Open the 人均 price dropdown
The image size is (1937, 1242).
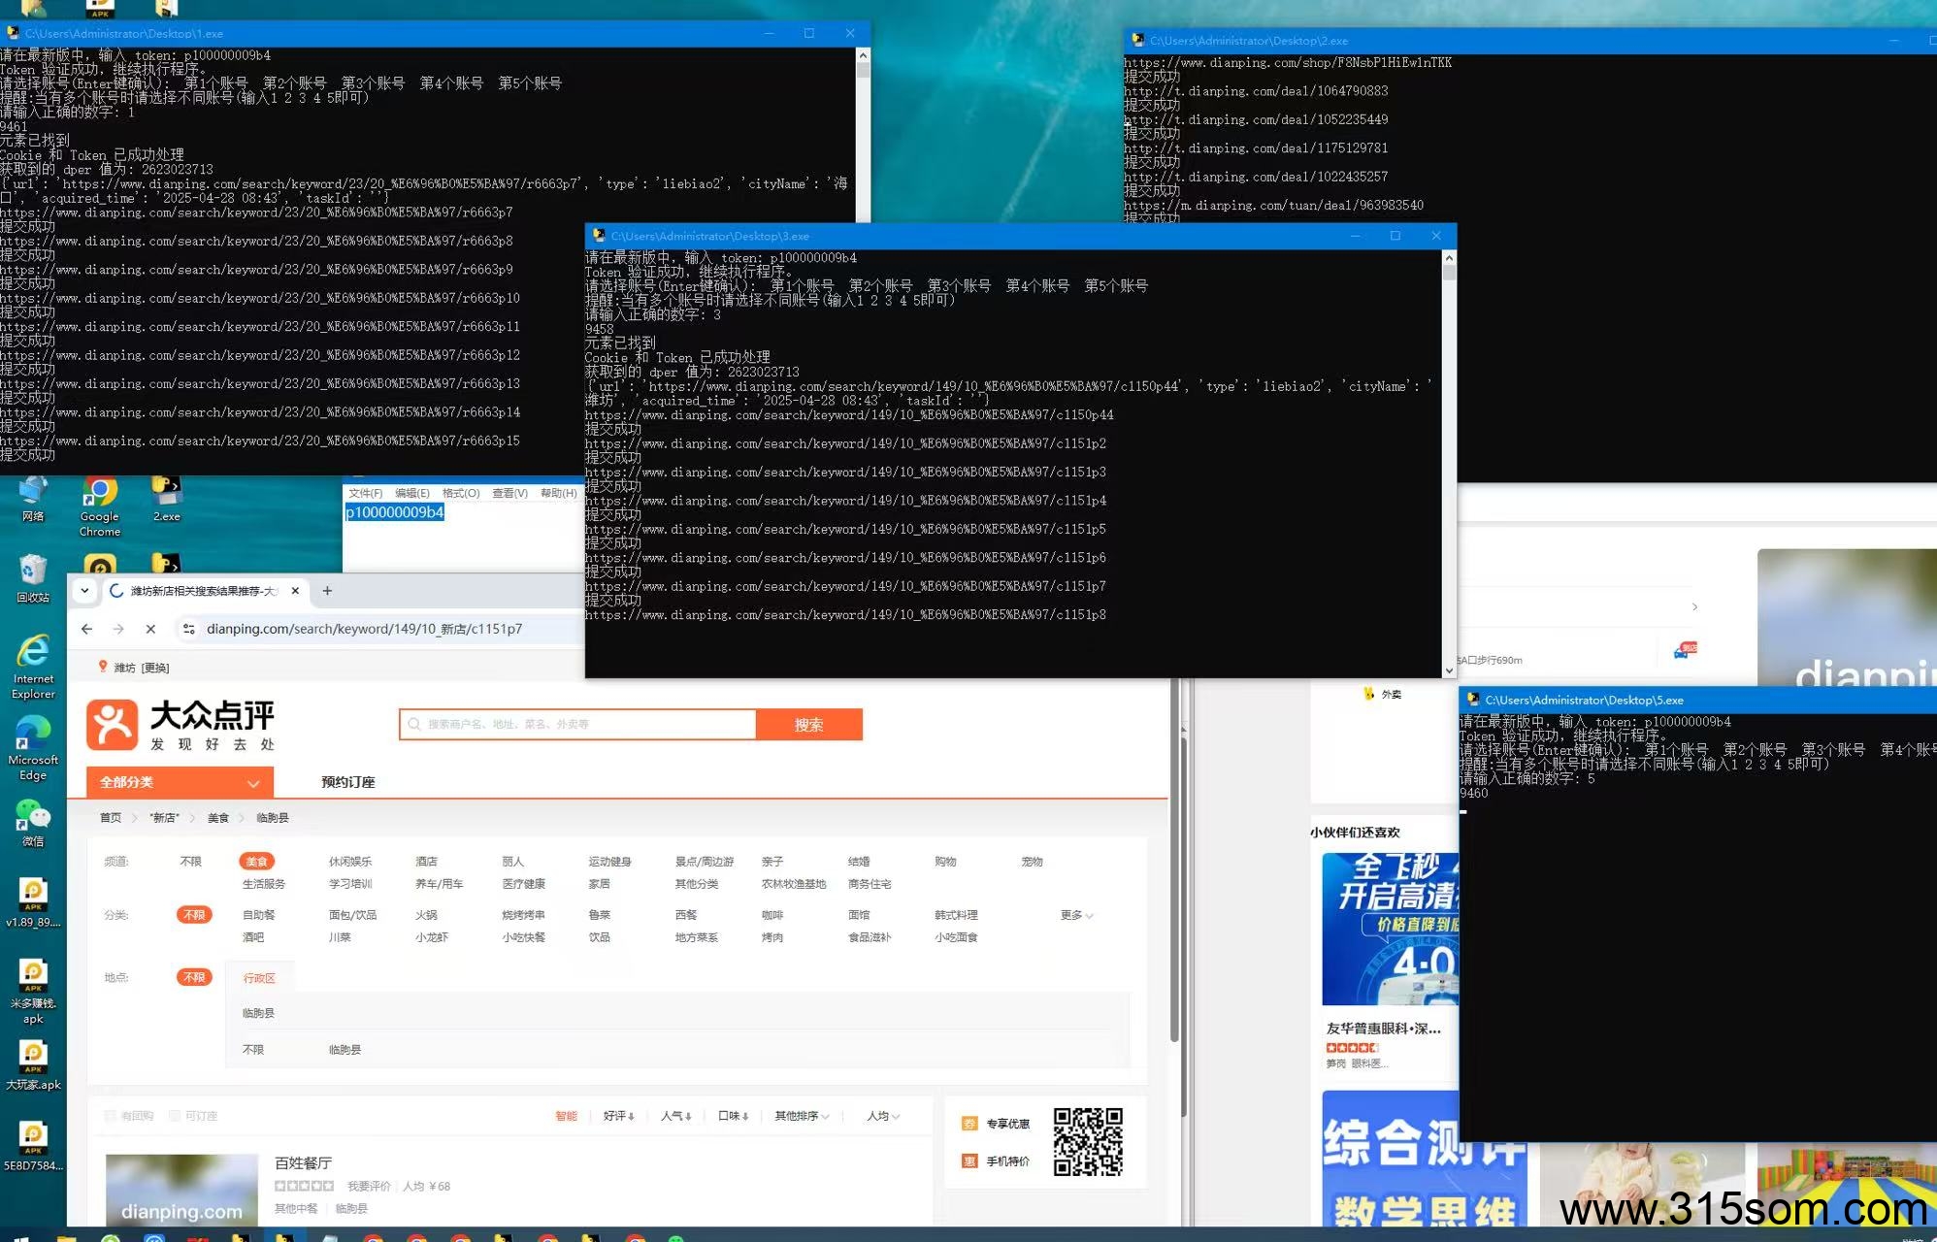click(x=883, y=1116)
